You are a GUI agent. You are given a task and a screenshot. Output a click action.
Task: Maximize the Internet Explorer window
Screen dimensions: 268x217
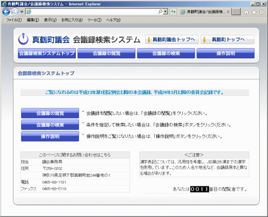pyautogui.click(x=258, y=4)
